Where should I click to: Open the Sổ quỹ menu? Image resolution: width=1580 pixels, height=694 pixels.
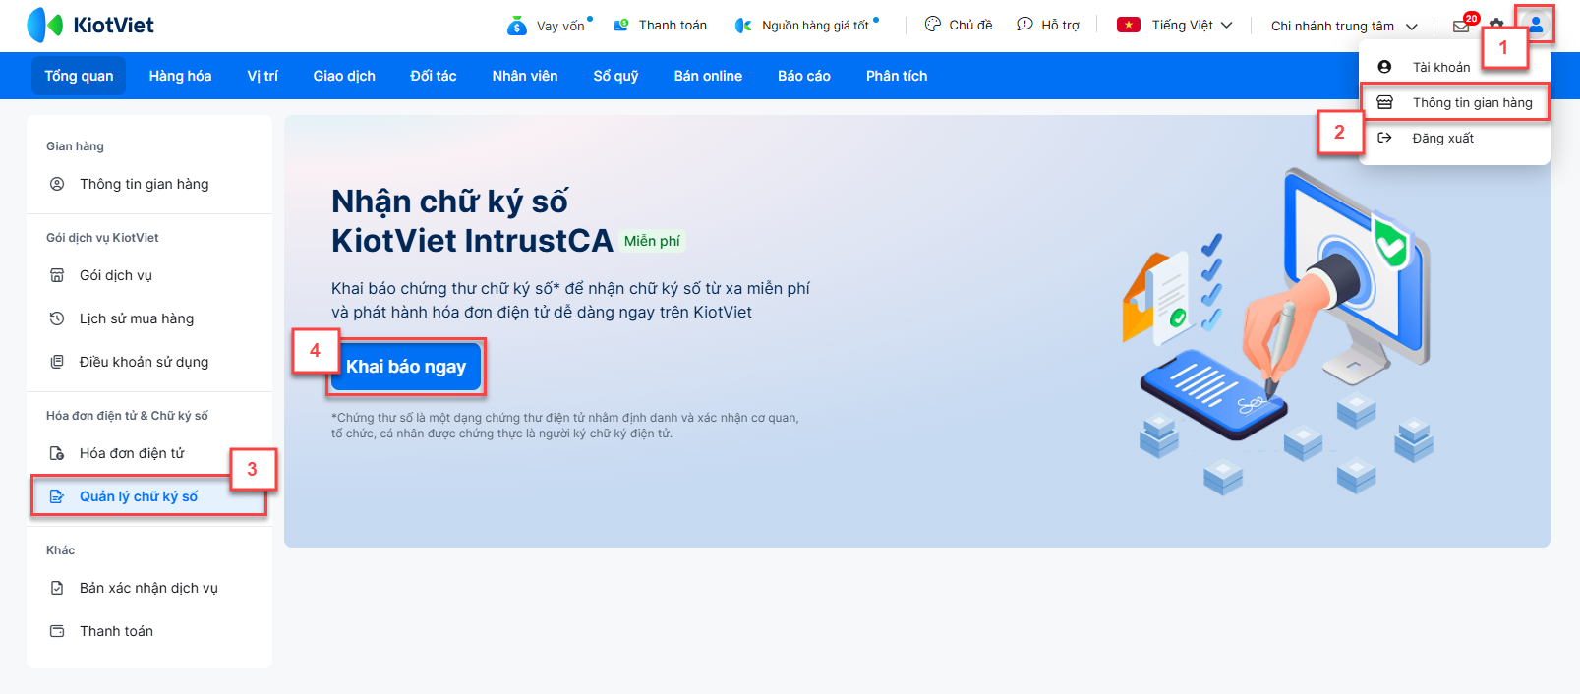615,76
